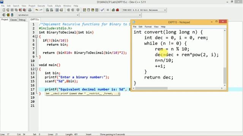Minimize the Notepad window
The height and width of the screenshot is (136, 243).
[211, 22]
